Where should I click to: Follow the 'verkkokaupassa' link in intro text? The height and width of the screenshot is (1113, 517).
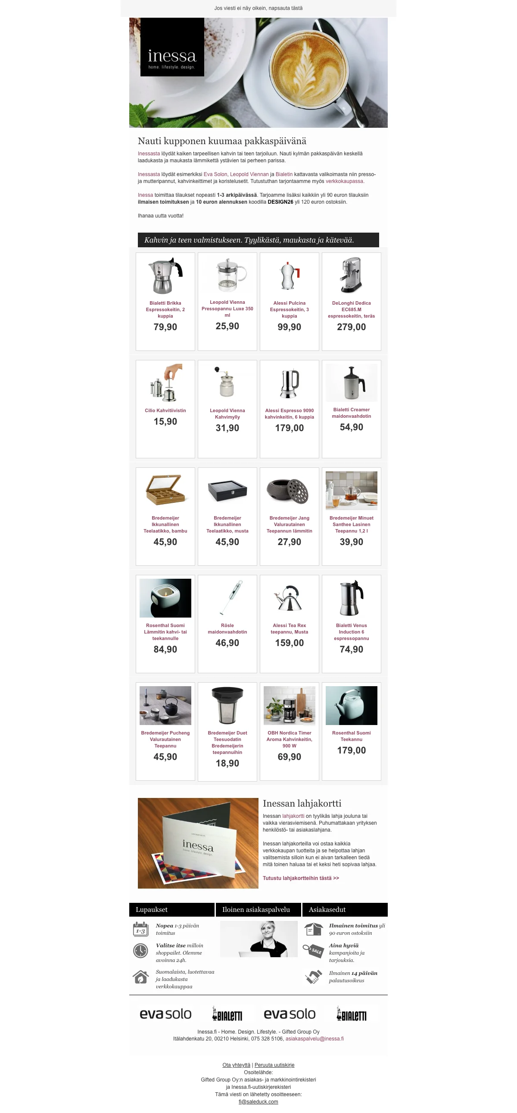344,181
